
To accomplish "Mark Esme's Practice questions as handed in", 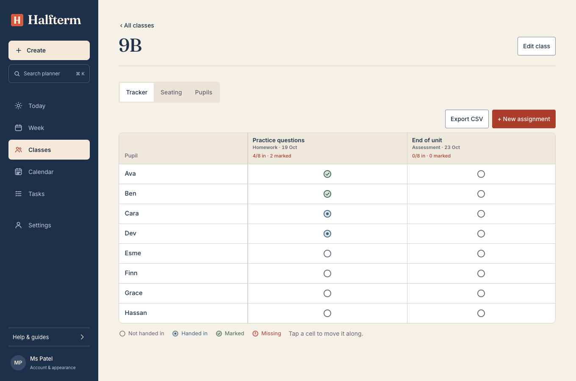I will pyautogui.click(x=327, y=254).
